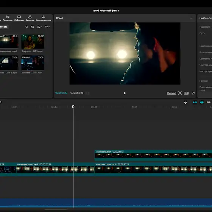The width and height of the screenshot is (212, 212).
Task: Click the video preview image in player
Action: click(125, 53)
